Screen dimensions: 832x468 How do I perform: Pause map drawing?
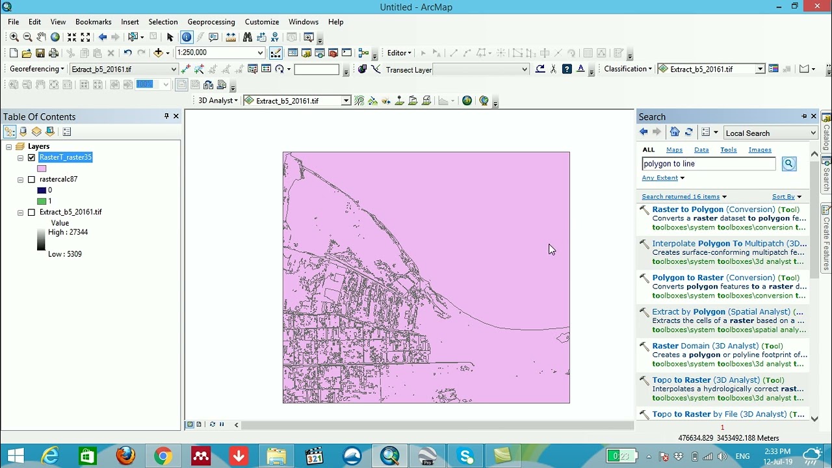tap(222, 424)
